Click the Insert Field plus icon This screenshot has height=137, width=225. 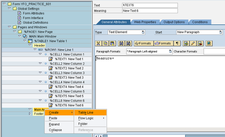tap(186, 43)
